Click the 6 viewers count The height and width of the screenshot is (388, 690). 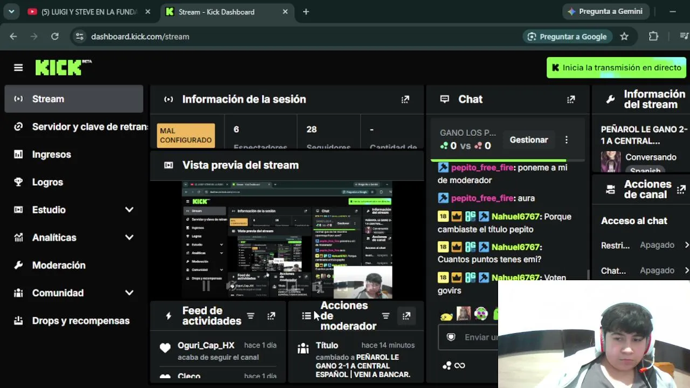[x=236, y=129]
